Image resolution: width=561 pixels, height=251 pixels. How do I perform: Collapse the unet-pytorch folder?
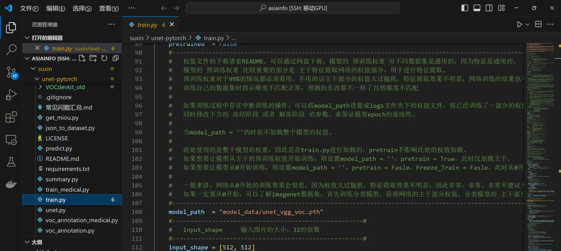click(x=36, y=79)
